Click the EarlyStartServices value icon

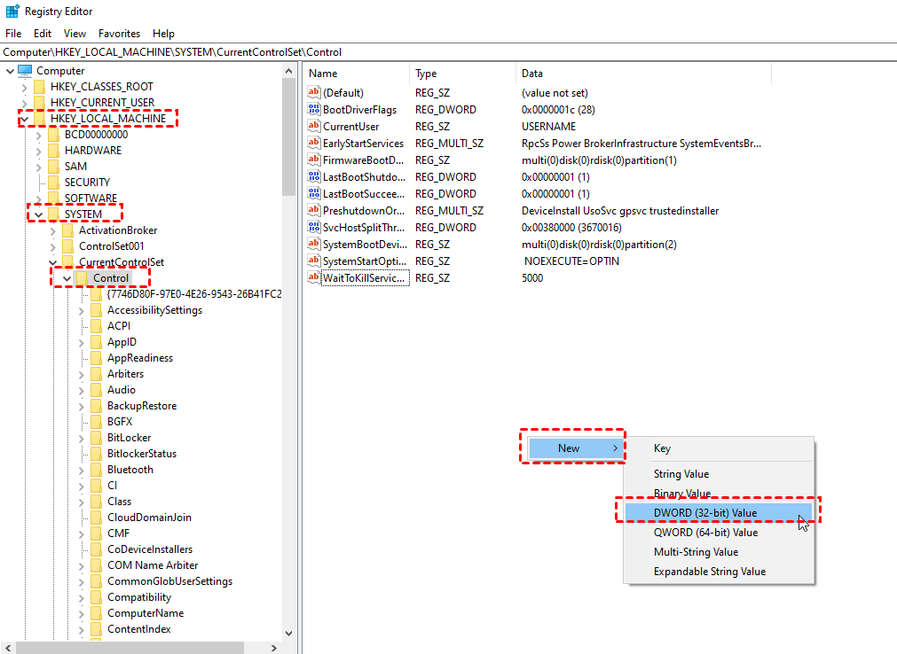[313, 143]
